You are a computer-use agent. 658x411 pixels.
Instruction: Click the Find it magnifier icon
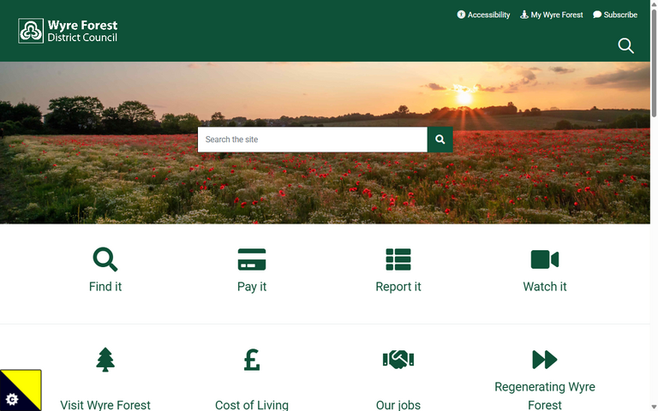(x=105, y=259)
